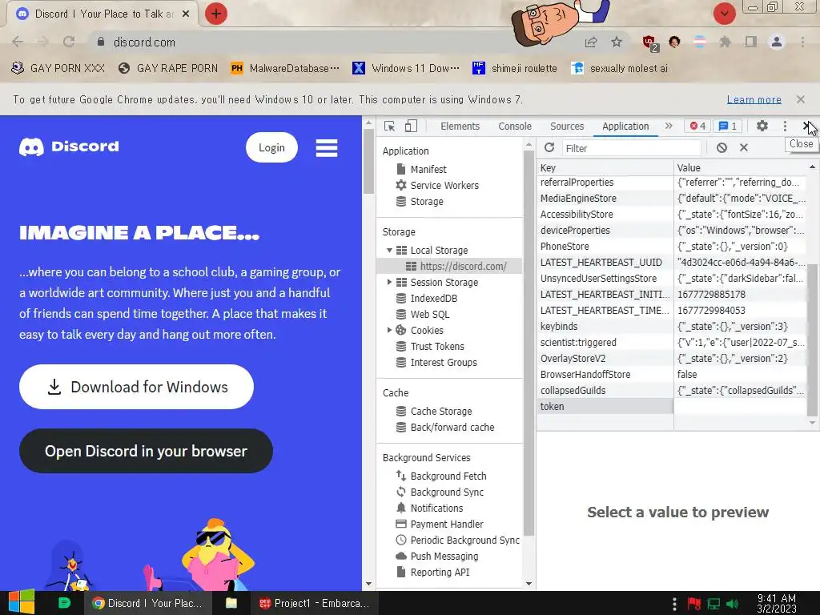Dismiss the Chrome update infobar
The height and width of the screenshot is (615, 820).
click(800, 98)
